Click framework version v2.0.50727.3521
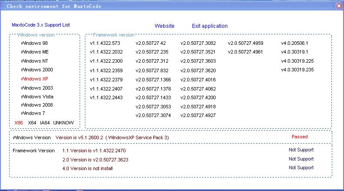The width and height of the screenshot is (344, 191). pyautogui.click(x=198, y=52)
